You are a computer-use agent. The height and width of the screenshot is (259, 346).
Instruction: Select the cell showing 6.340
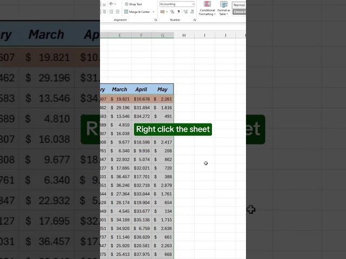pyautogui.click(x=119, y=151)
